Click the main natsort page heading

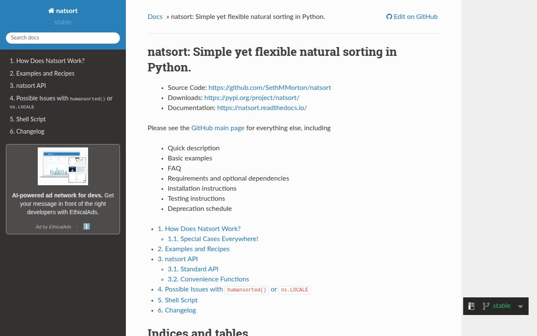[x=272, y=59]
